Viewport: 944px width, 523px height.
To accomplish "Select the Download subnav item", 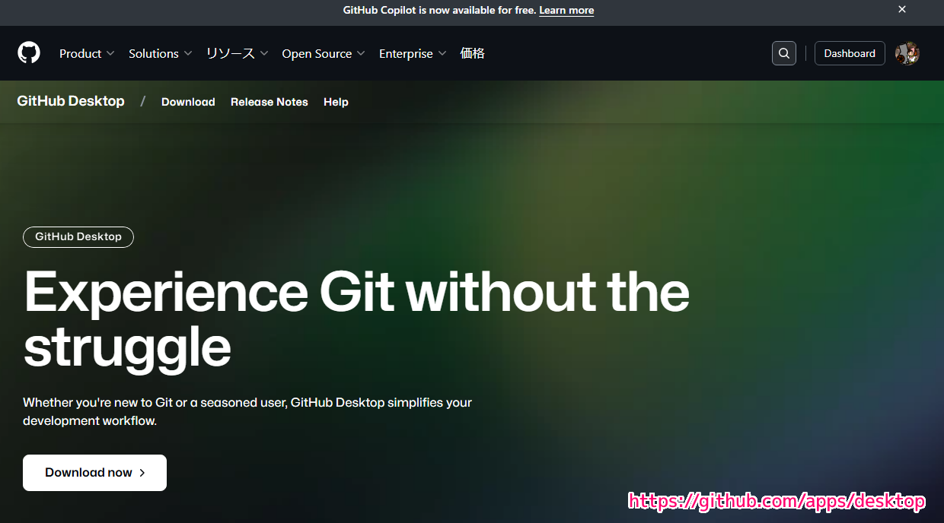I will pos(187,101).
